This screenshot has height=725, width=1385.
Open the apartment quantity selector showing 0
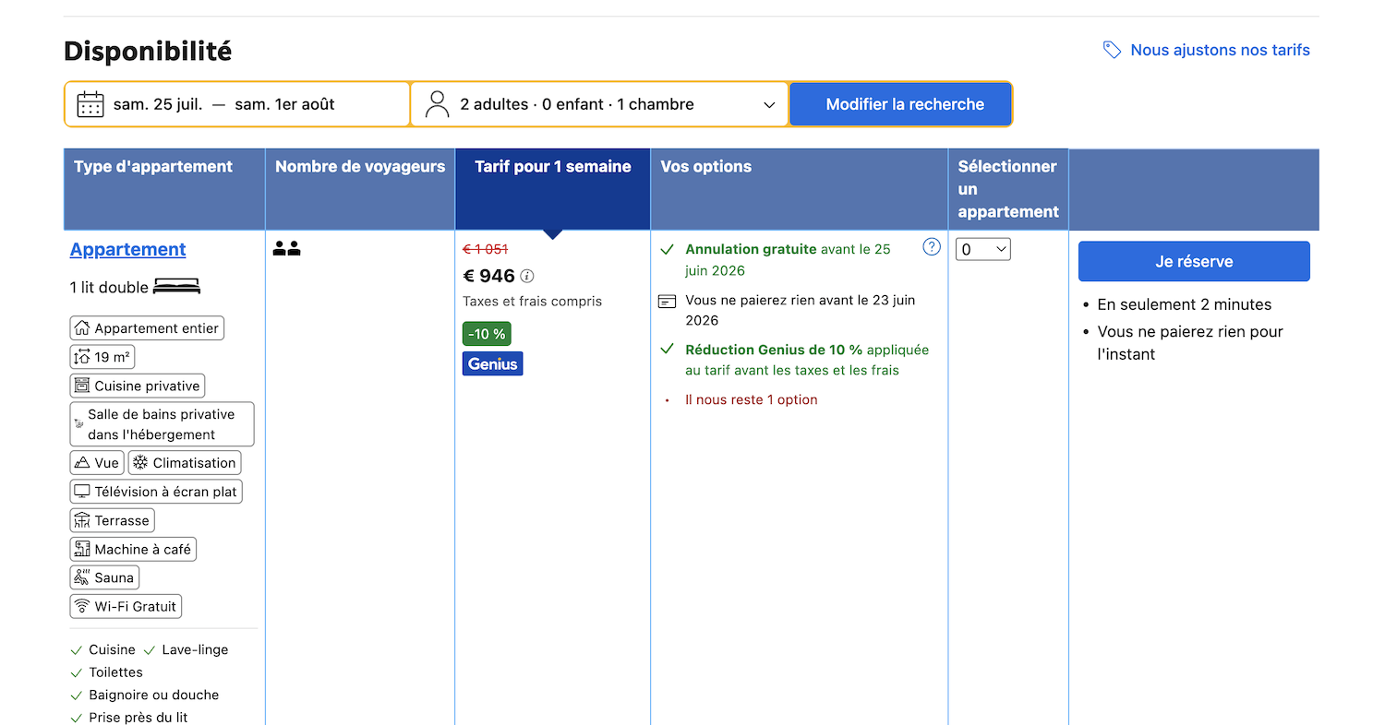pos(982,248)
